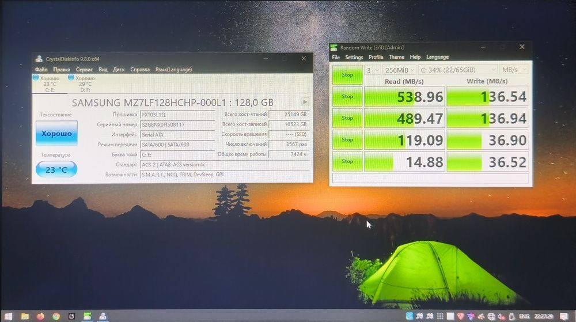Open the Вид menu

click(103, 69)
